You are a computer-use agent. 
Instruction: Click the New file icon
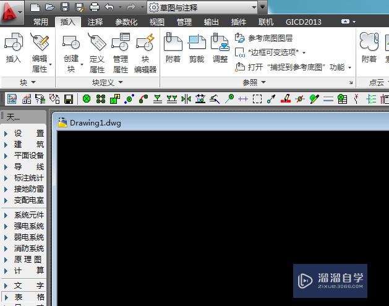pos(35,7)
